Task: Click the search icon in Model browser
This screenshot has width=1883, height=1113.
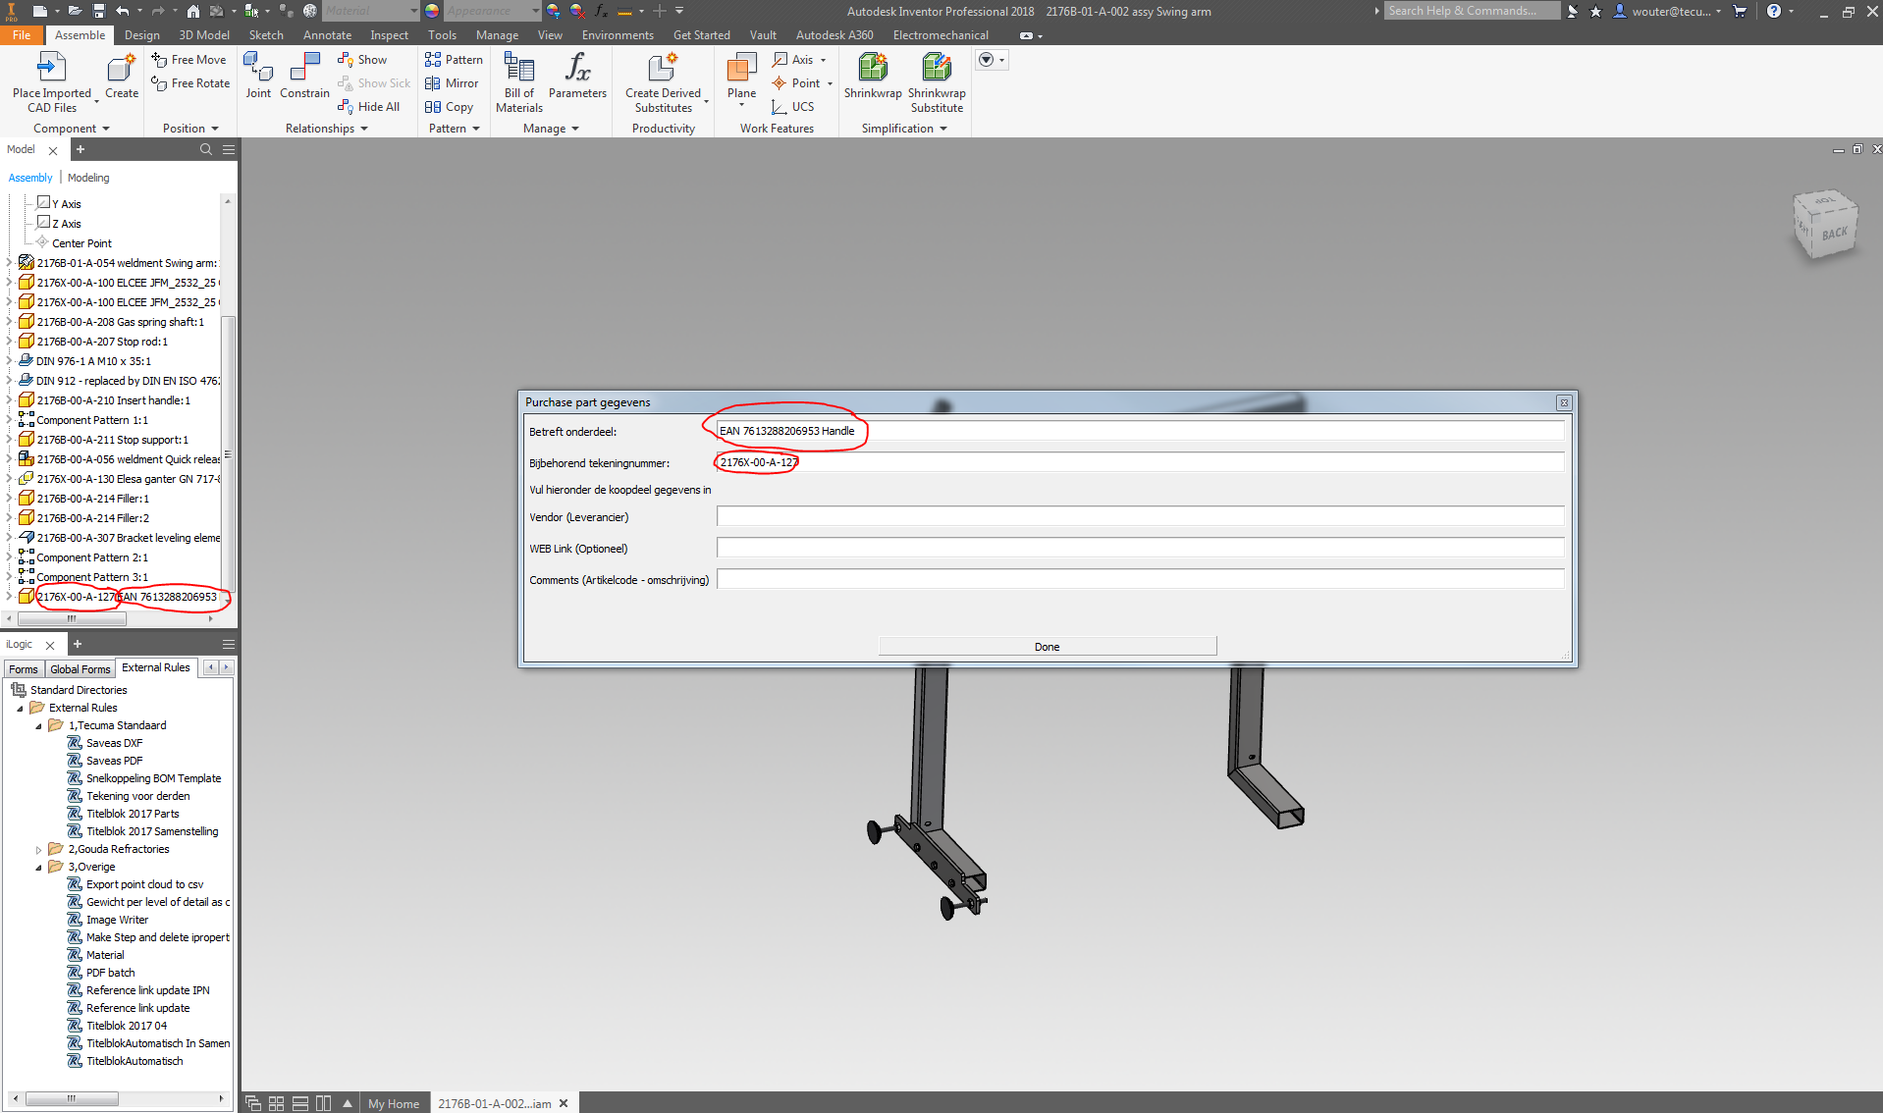Action: 206,149
